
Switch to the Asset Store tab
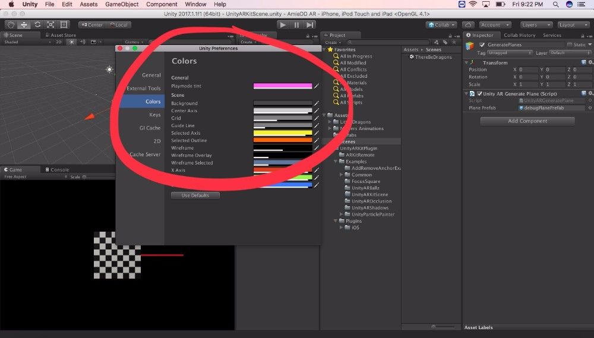pos(60,35)
